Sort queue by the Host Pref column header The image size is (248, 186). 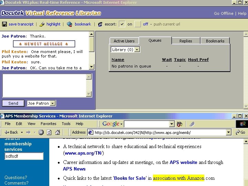198,60
